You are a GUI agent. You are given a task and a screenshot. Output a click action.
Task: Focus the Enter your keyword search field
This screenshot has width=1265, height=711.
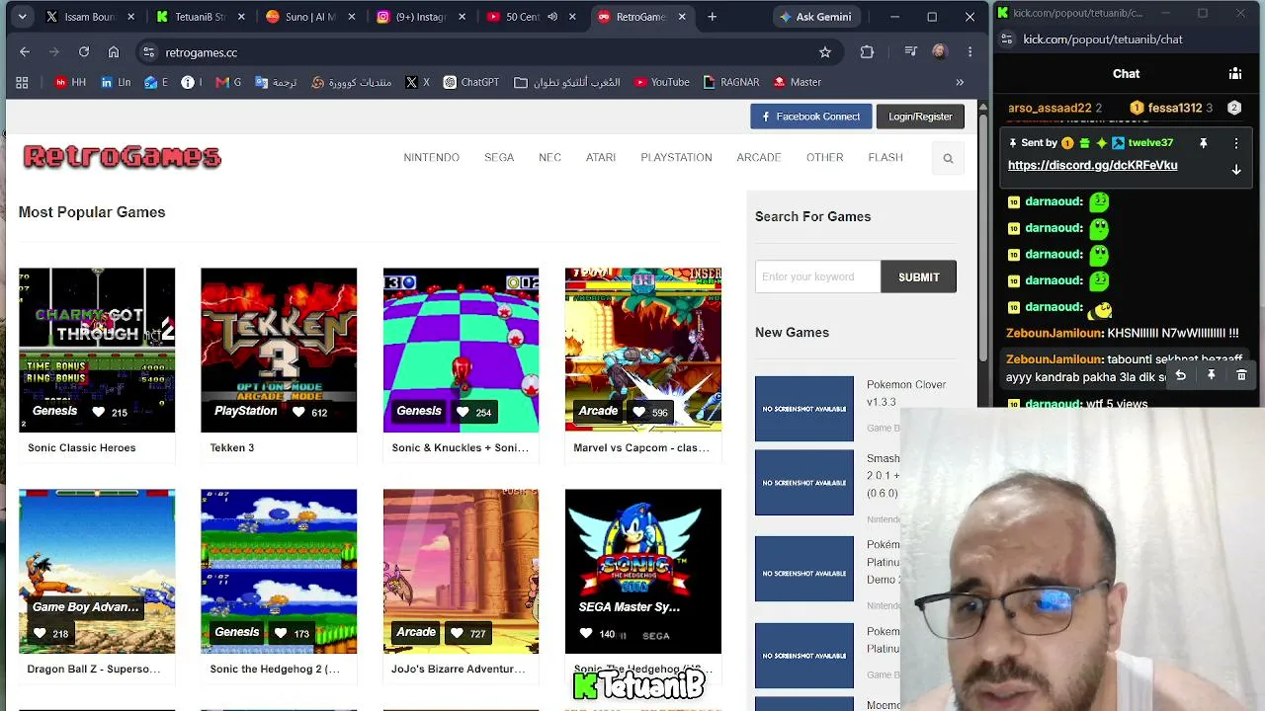pyautogui.click(x=817, y=276)
